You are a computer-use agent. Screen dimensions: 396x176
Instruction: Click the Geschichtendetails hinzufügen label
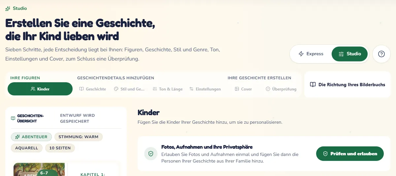116,78
